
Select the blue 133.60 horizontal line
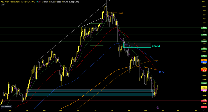(112, 73)
